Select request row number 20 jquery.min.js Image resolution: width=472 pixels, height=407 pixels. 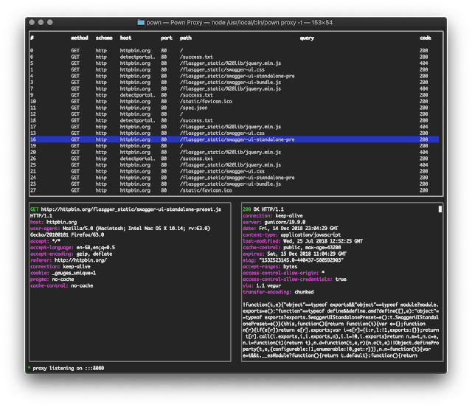pos(235,152)
